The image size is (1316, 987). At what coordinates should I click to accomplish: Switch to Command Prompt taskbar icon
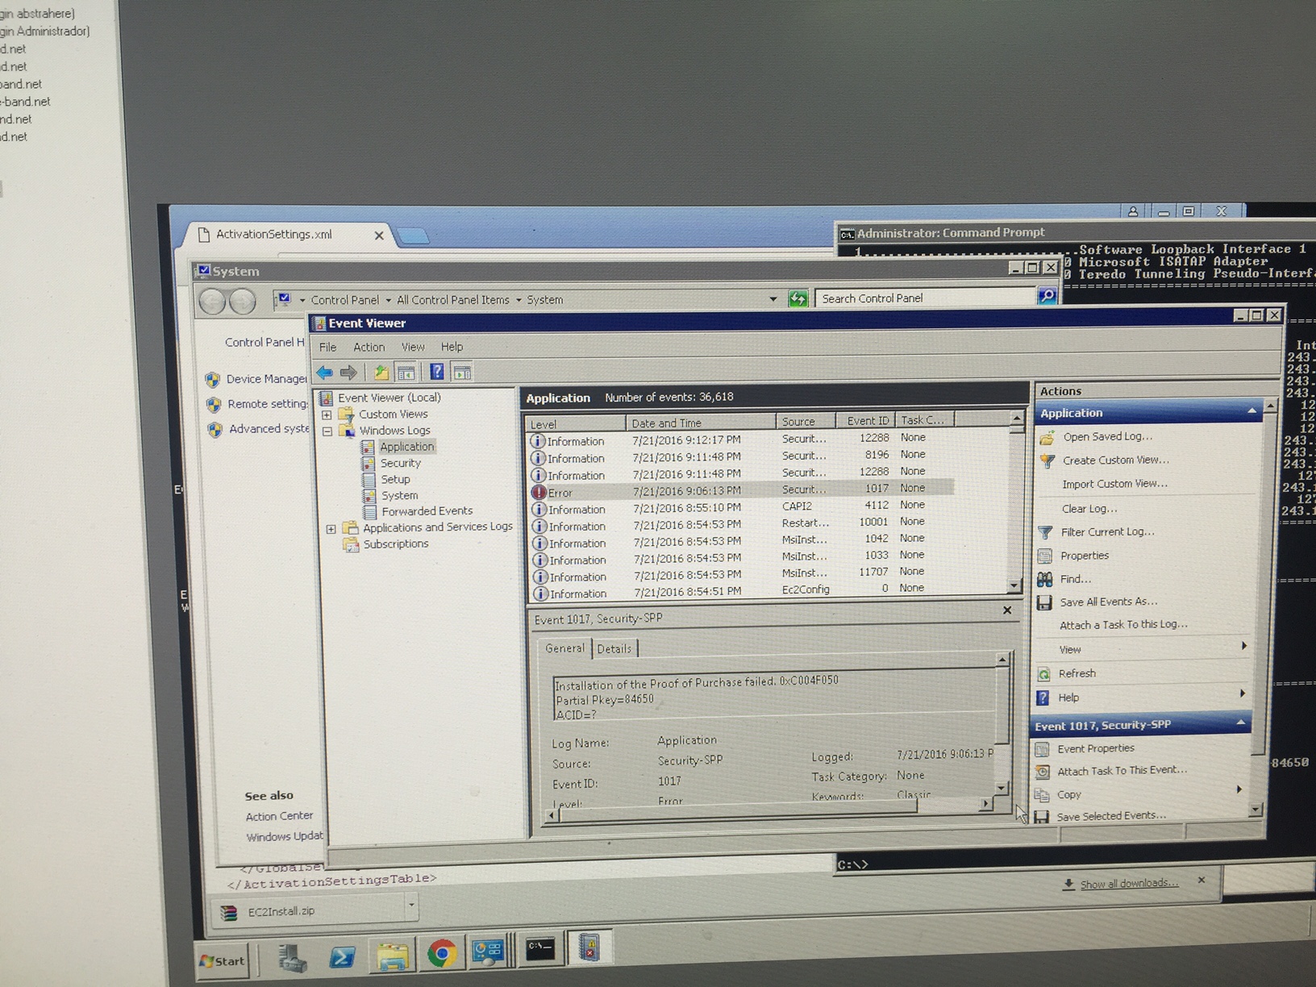540,949
